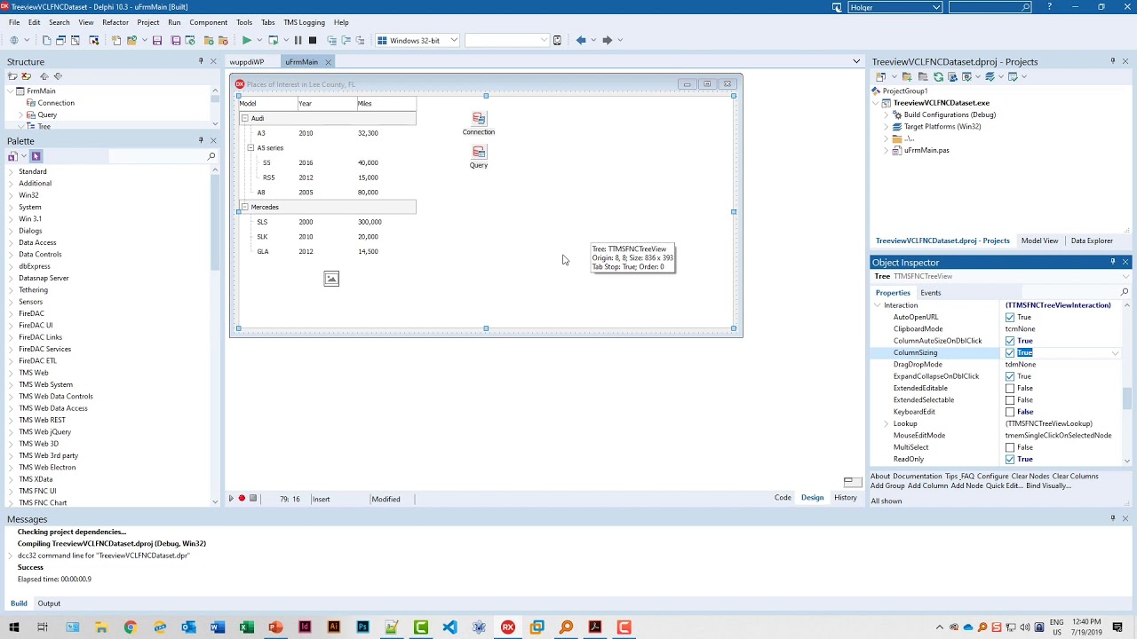This screenshot has height=639, width=1137.
Task: Open the Data Explorer tab
Action: [x=1092, y=241]
